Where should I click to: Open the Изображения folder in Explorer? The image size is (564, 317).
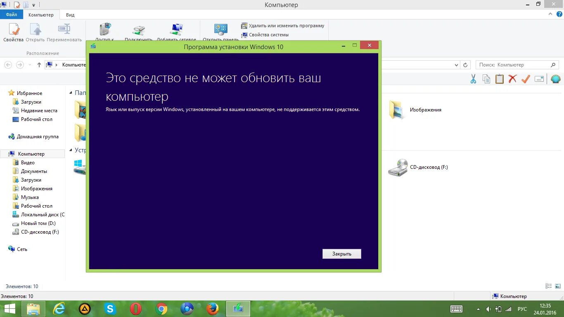415,110
